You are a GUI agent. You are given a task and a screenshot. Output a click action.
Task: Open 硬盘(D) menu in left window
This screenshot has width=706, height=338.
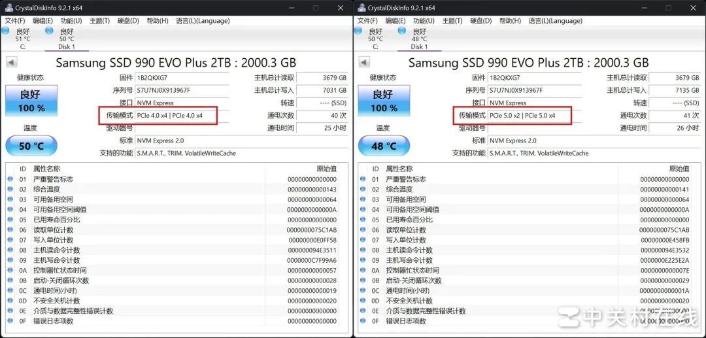(x=128, y=21)
